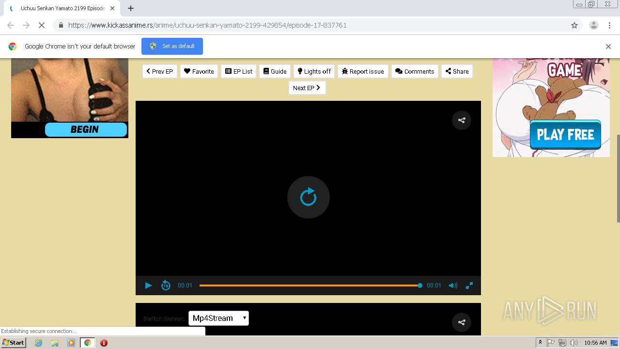Screen dimensions: 620x349
Task: Open the Chrome three-dot menu
Action: (610, 25)
